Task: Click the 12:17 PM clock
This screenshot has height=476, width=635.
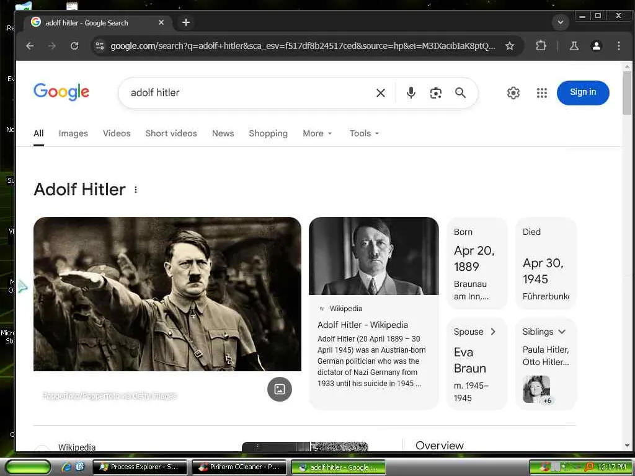Action: pos(611,467)
